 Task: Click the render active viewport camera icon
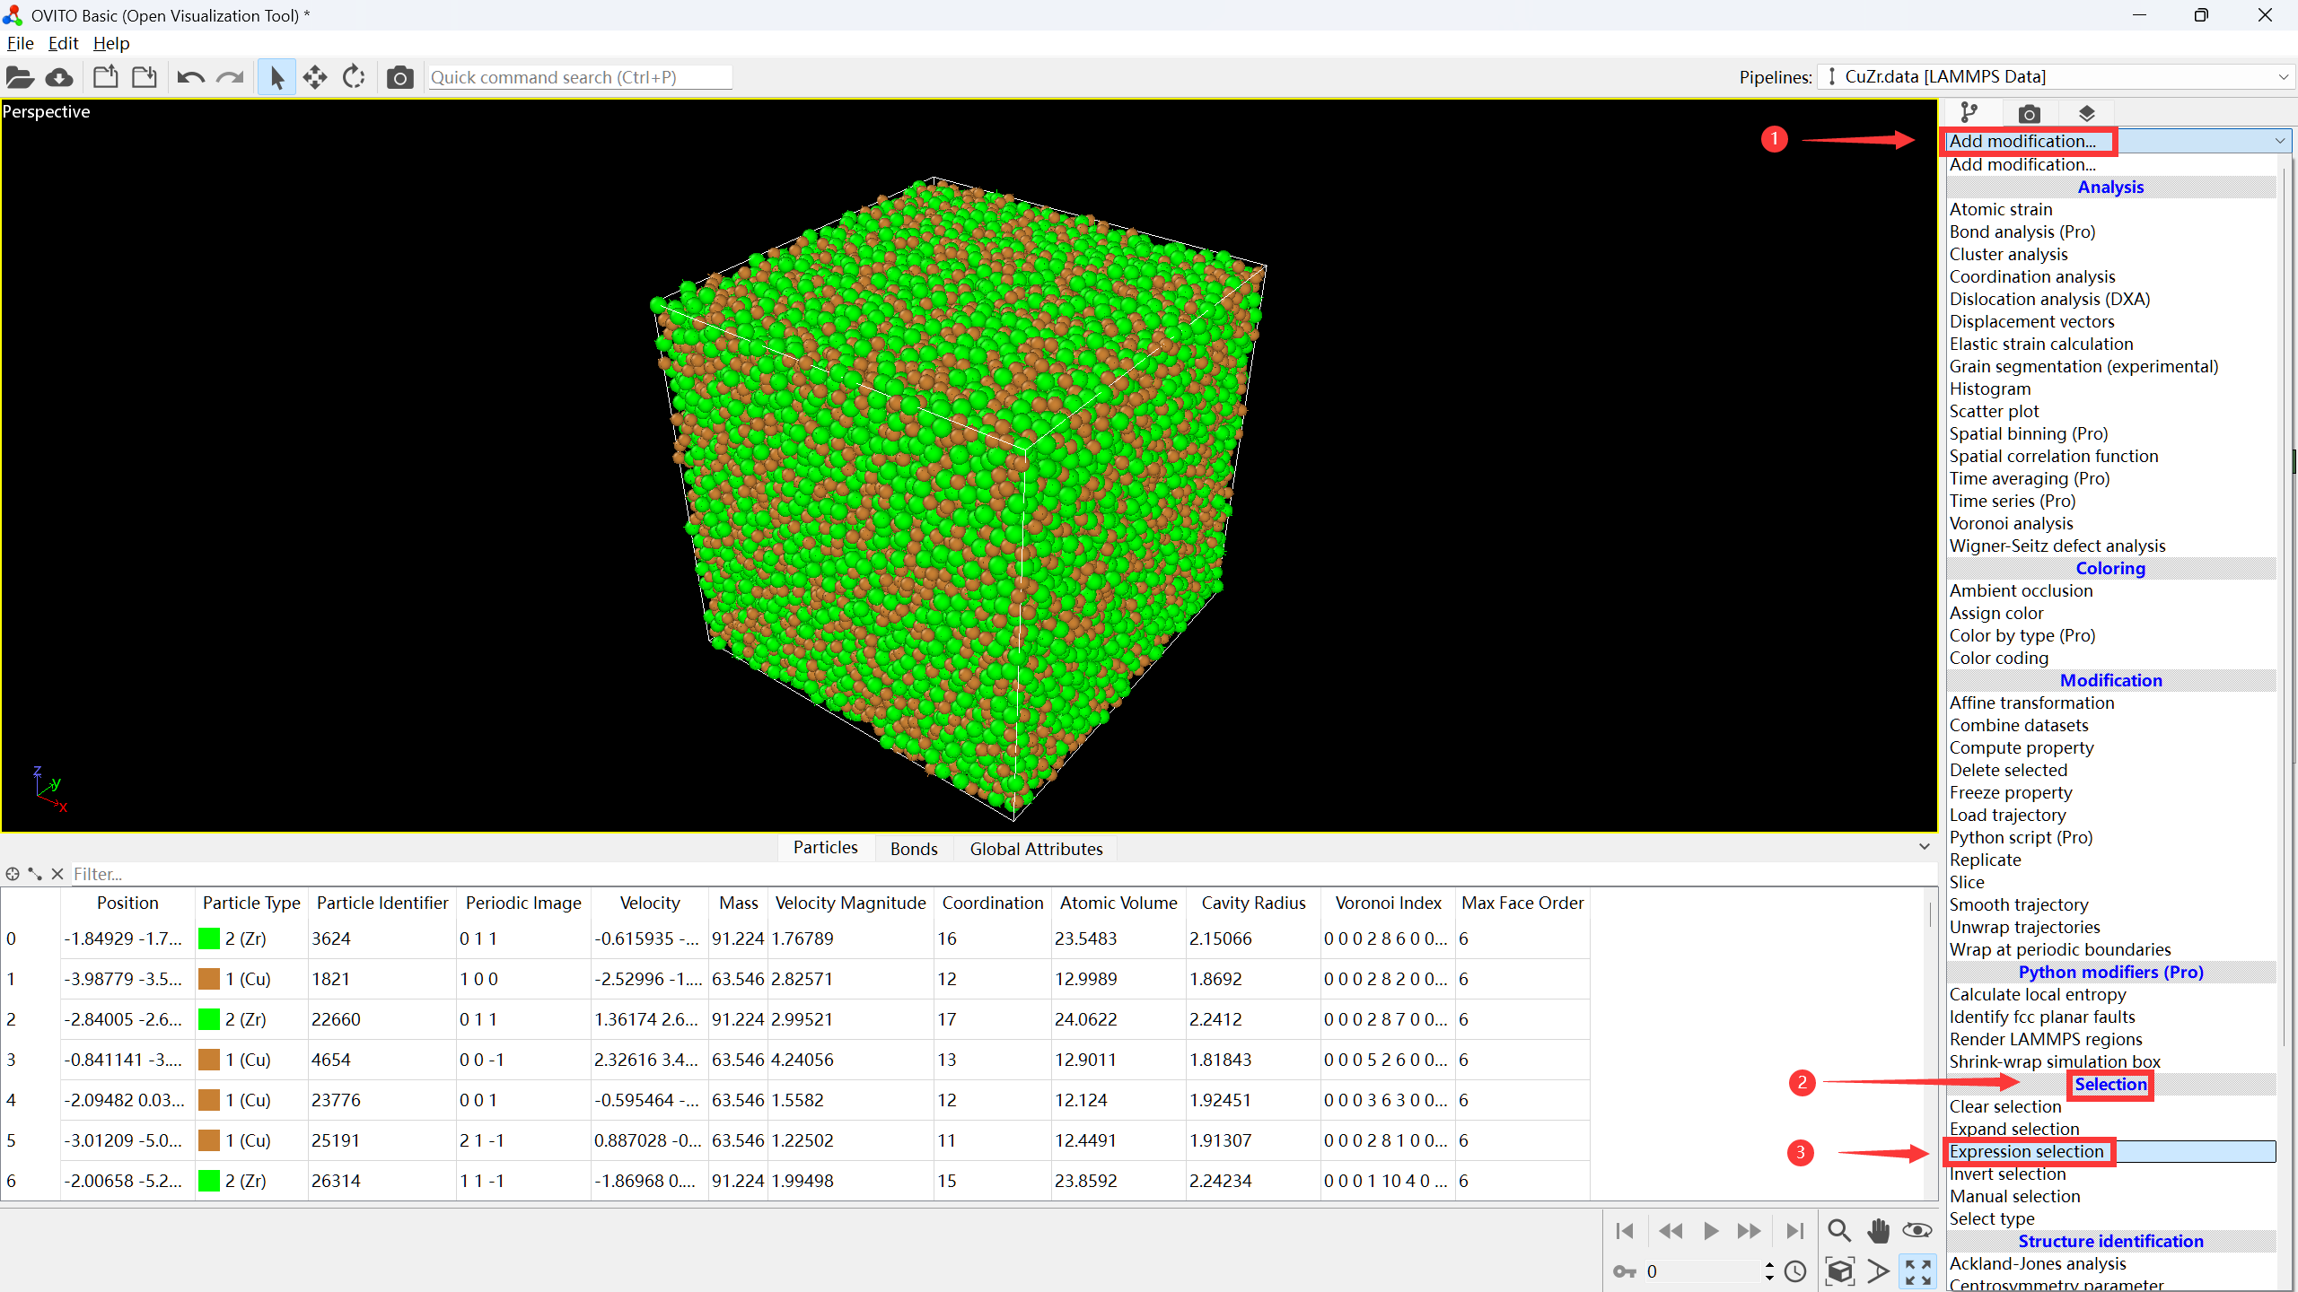click(x=399, y=78)
